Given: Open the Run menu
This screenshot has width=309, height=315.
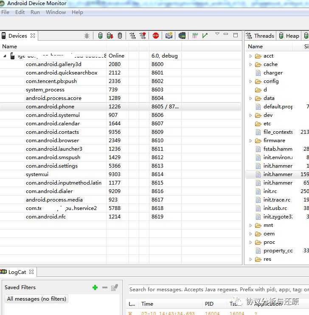Looking at the screenshot, I should (35, 12).
